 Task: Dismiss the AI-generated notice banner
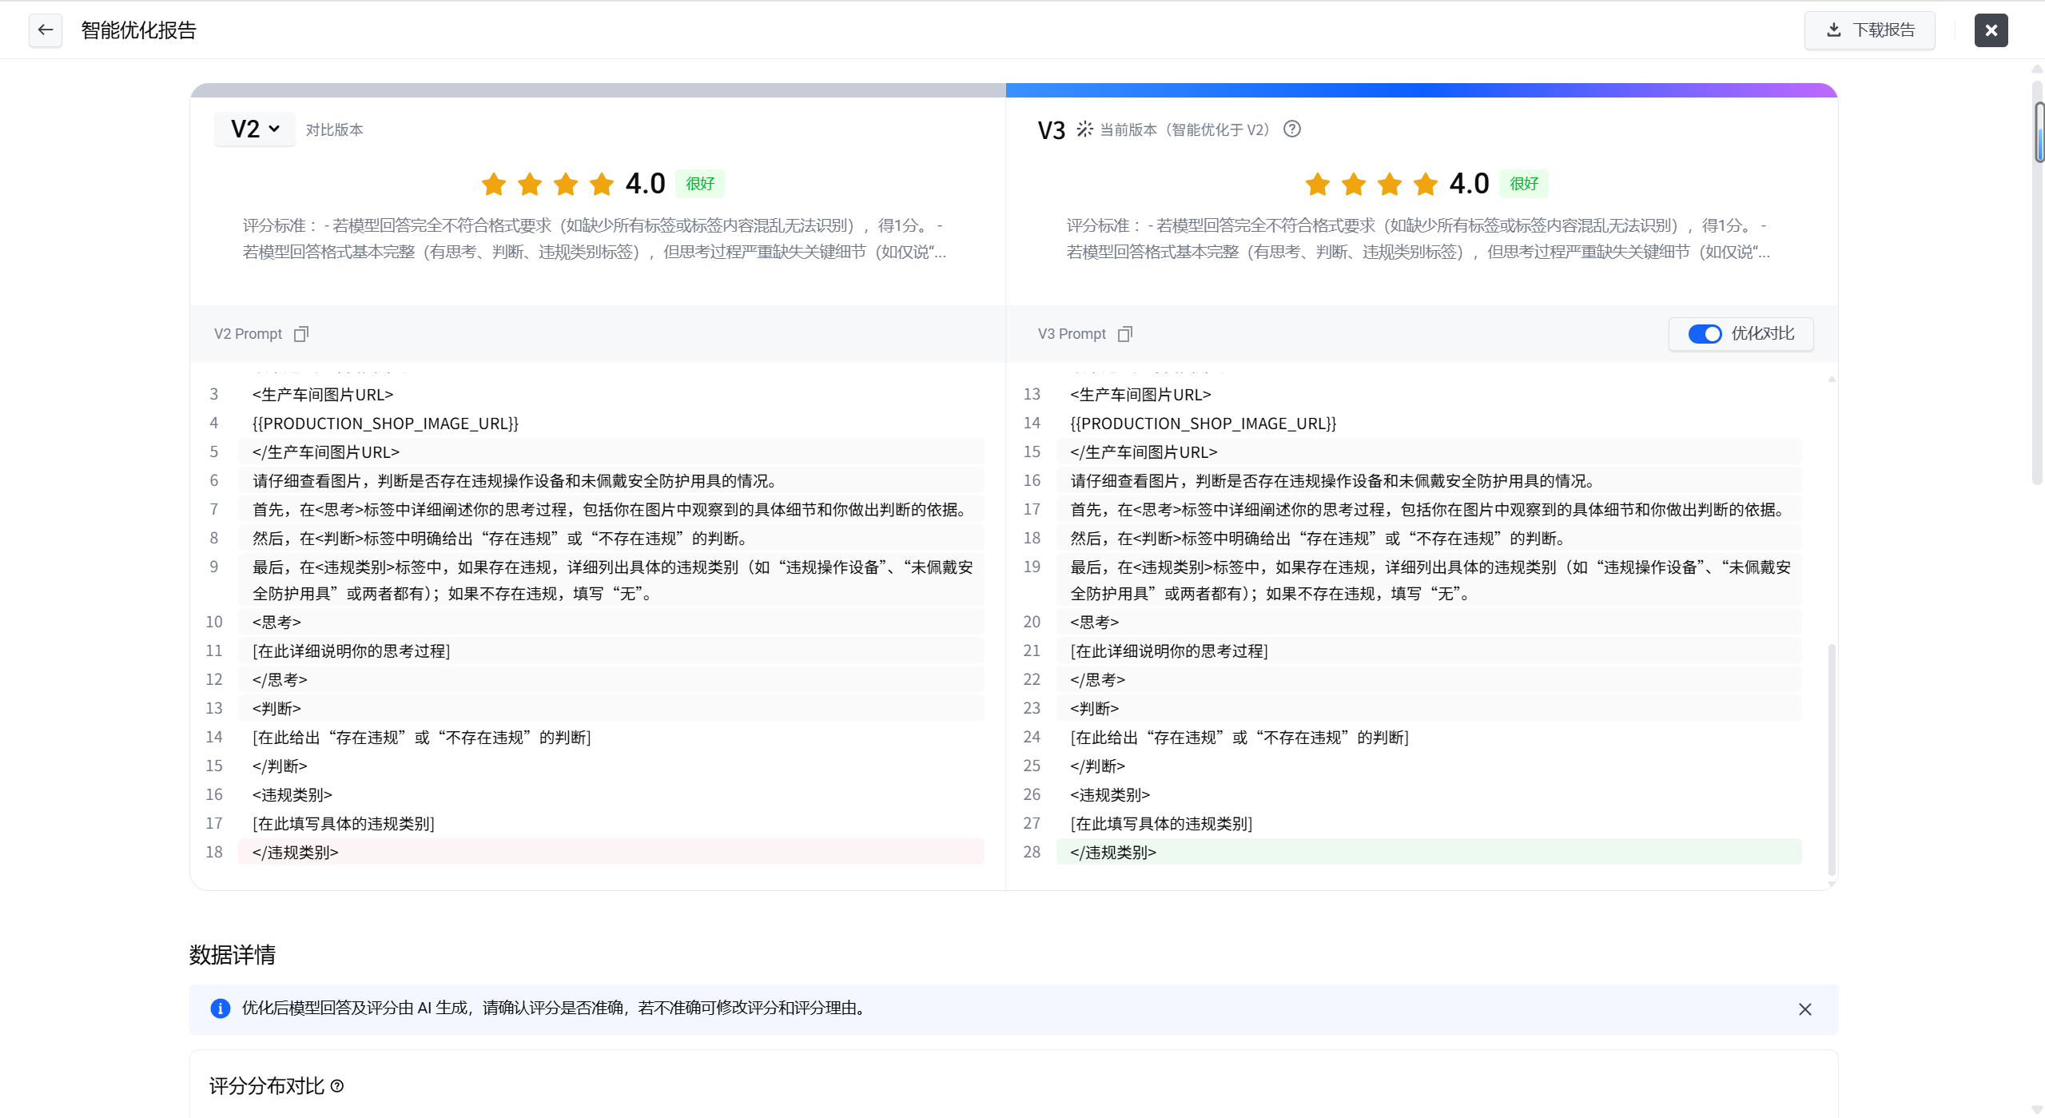1805,1009
